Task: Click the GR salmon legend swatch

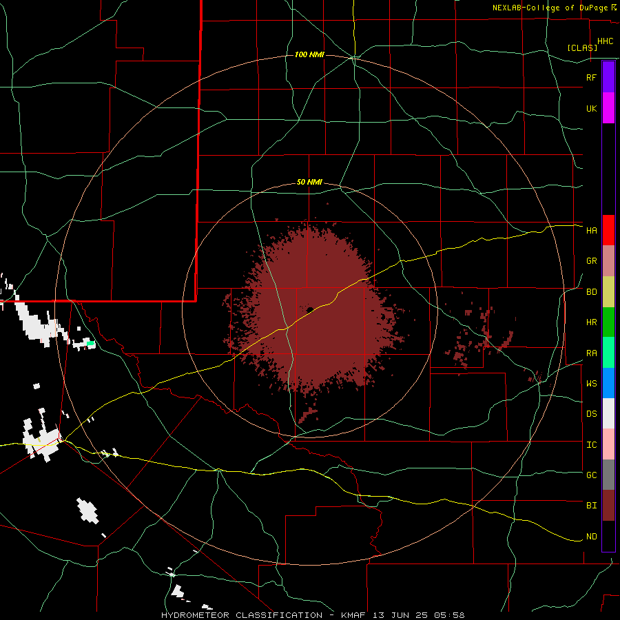Action: pyautogui.click(x=608, y=261)
